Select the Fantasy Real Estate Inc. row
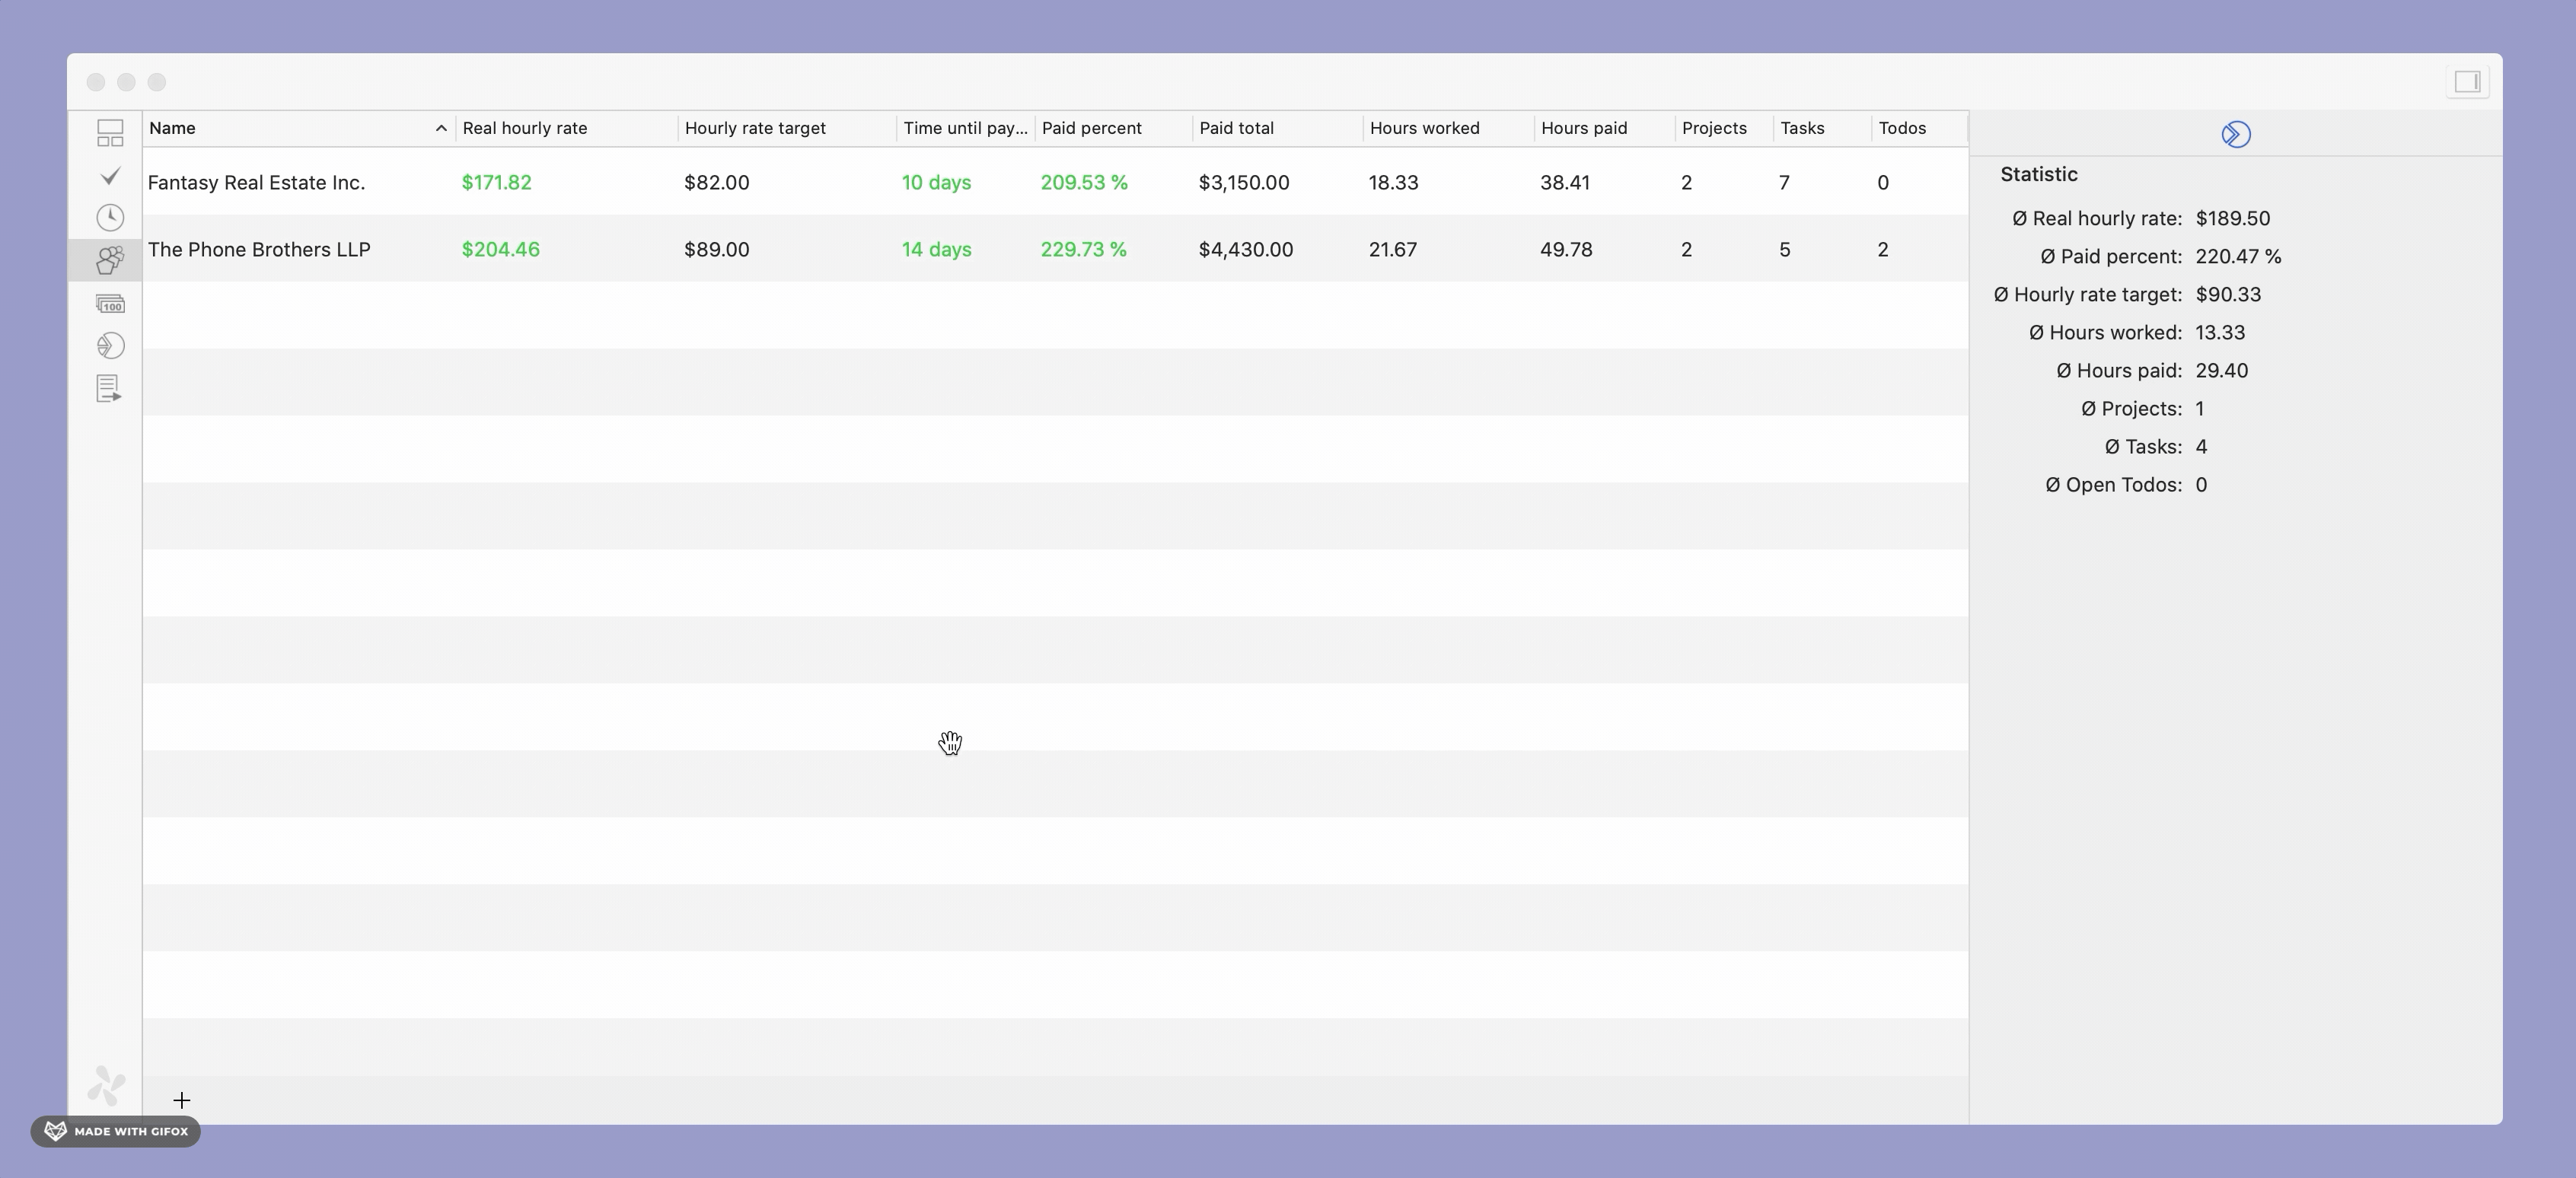 point(257,182)
